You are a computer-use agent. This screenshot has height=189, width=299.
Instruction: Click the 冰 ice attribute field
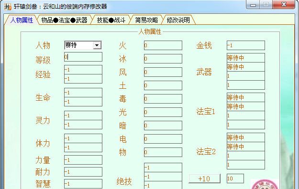[x=163, y=59]
